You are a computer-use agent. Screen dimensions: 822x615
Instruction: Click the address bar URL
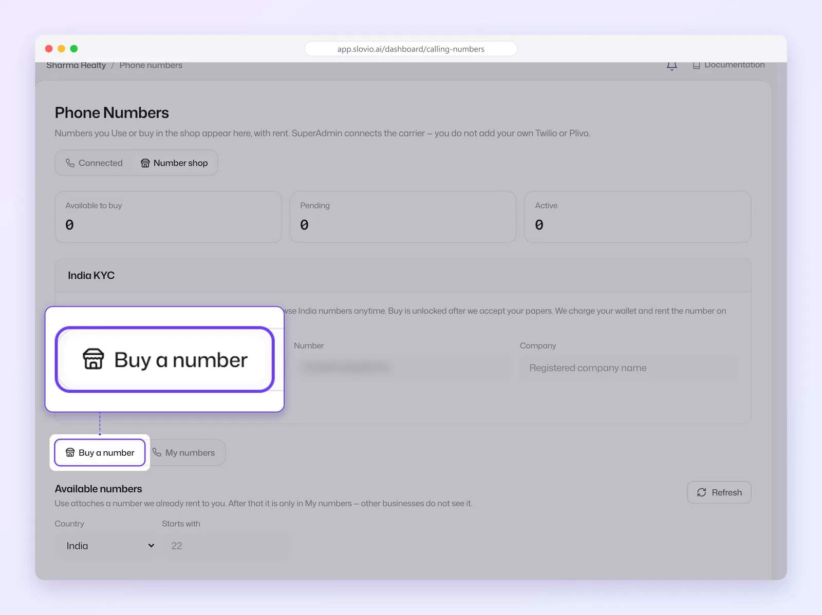411,49
